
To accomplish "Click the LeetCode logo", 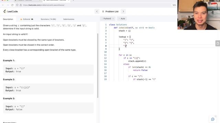I will (11, 11).
